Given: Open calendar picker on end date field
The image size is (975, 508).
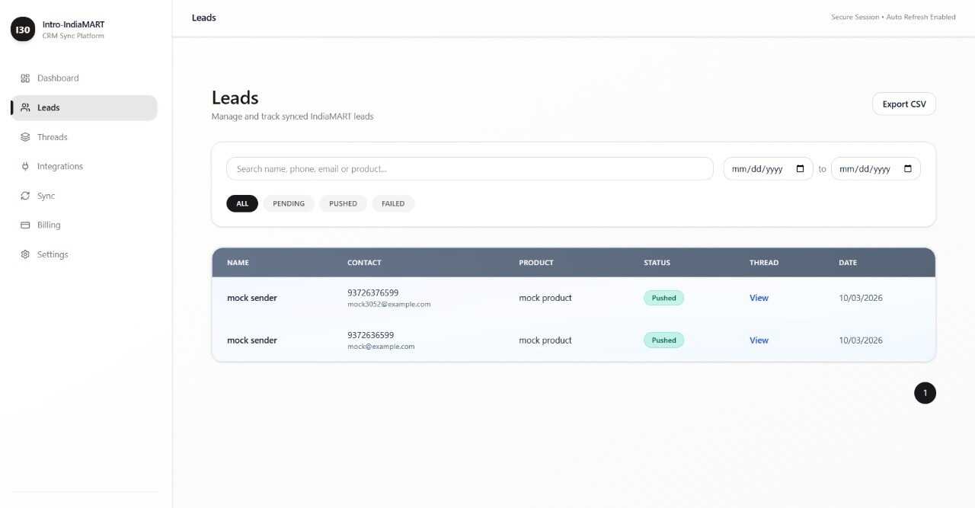Looking at the screenshot, I should (x=907, y=169).
